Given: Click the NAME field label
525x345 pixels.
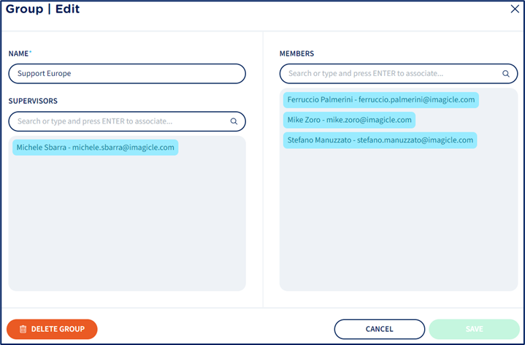Looking at the screenshot, I should pos(20,54).
